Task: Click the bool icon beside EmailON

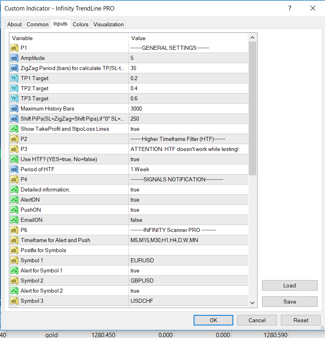Action: (x=14, y=220)
